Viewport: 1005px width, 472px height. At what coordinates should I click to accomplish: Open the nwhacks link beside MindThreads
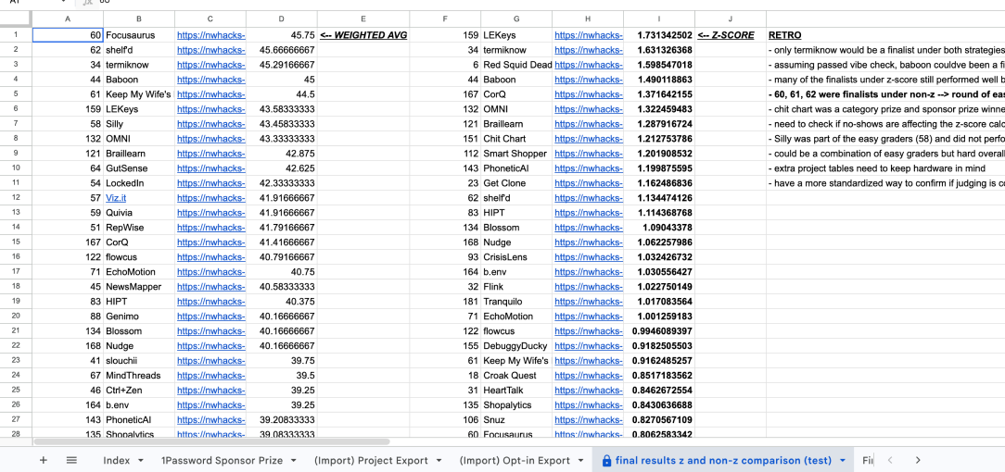[x=210, y=376]
